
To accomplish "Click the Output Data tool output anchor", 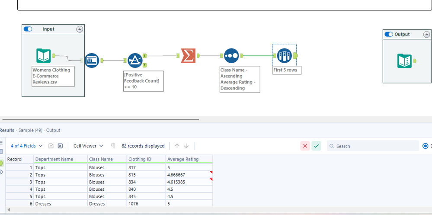I will 415,61.
